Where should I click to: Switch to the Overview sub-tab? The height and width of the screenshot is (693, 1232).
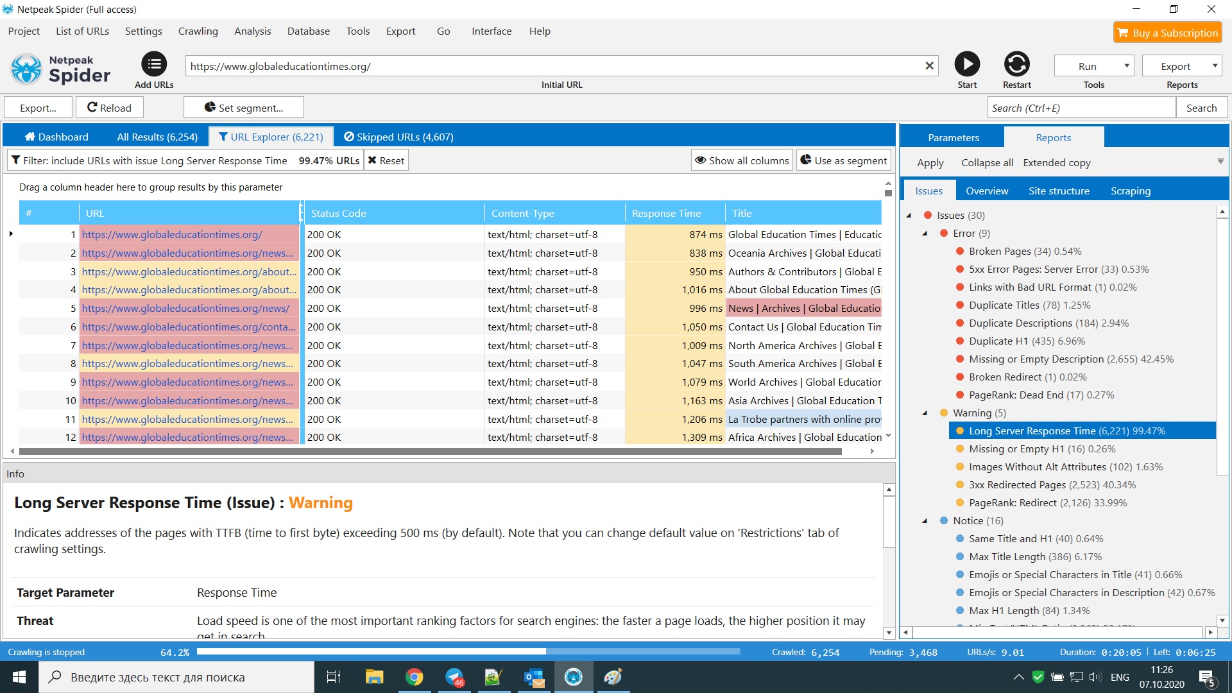coord(987,191)
